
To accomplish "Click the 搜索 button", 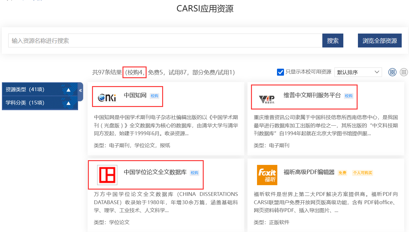I will point(333,41).
